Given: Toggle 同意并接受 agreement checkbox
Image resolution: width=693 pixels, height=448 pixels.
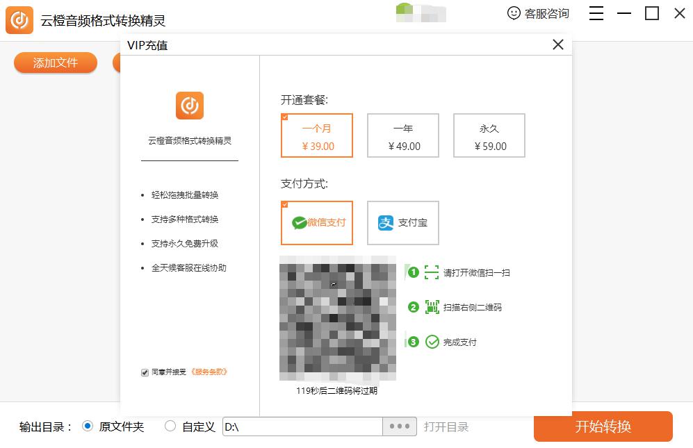Looking at the screenshot, I should coord(145,372).
